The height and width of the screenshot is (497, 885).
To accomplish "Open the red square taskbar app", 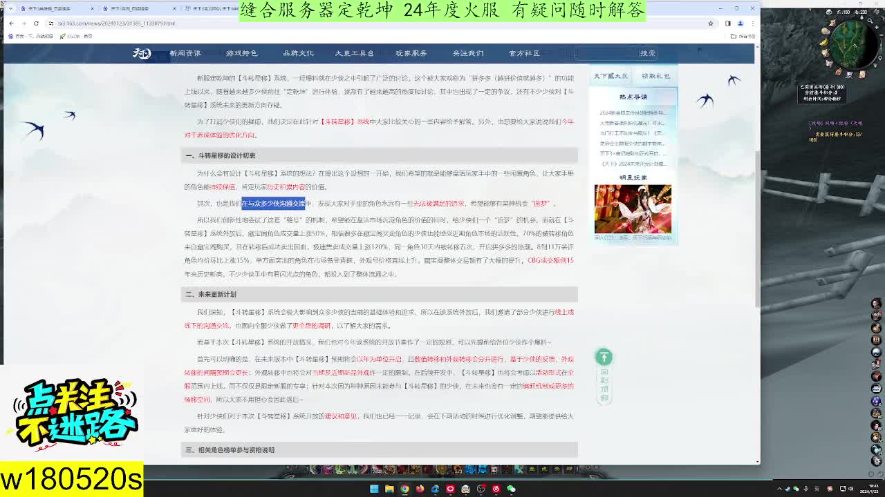I will pyautogui.click(x=450, y=489).
